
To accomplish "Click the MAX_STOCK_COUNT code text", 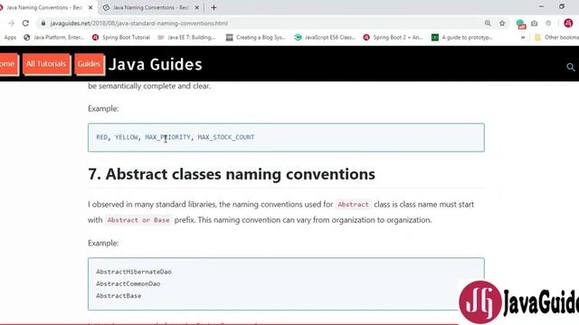I will point(226,137).
